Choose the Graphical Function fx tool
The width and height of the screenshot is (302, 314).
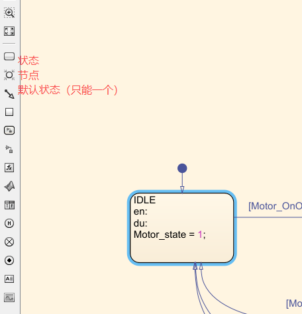(9, 168)
